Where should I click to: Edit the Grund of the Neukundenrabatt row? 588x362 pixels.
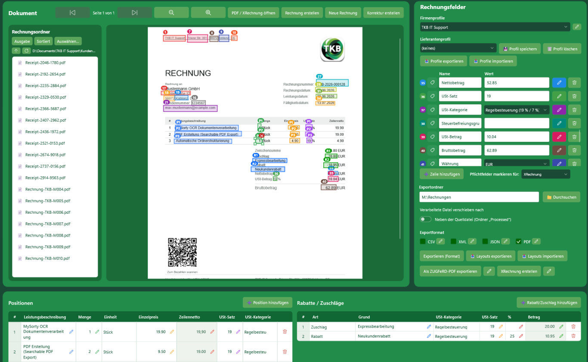click(429, 336)
